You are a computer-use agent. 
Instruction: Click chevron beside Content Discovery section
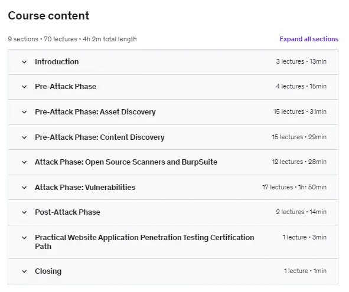coord(24,137)
